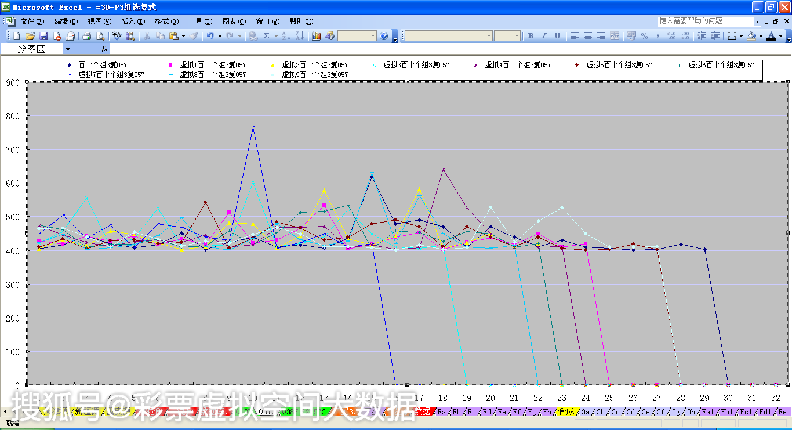Click the Permission icon in toolbar
Image resolution: width=792 pixels, height=430 pixels.
pos(57,36)
